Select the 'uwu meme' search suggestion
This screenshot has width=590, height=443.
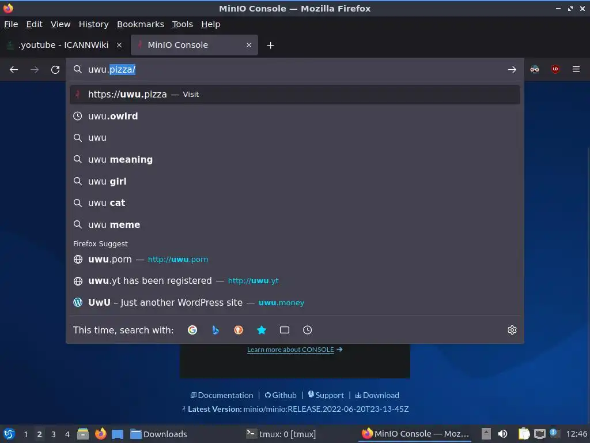click(294, 224)
